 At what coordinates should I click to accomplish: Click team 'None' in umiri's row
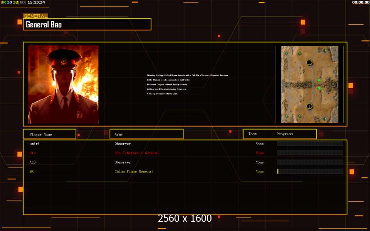point(259,144)
